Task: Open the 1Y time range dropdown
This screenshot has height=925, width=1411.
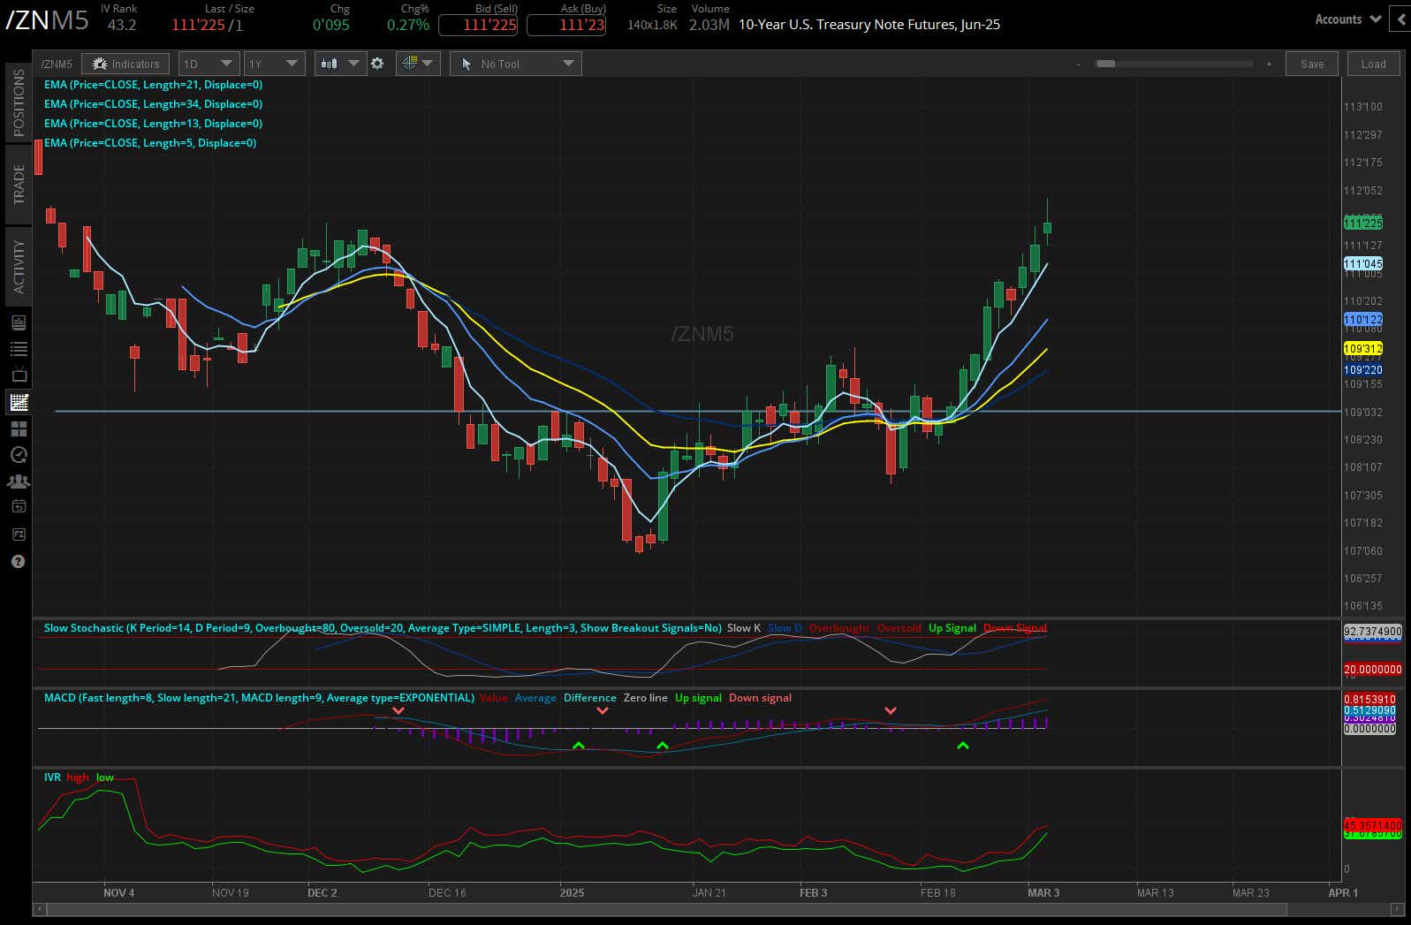Action: tap(274, 64)
